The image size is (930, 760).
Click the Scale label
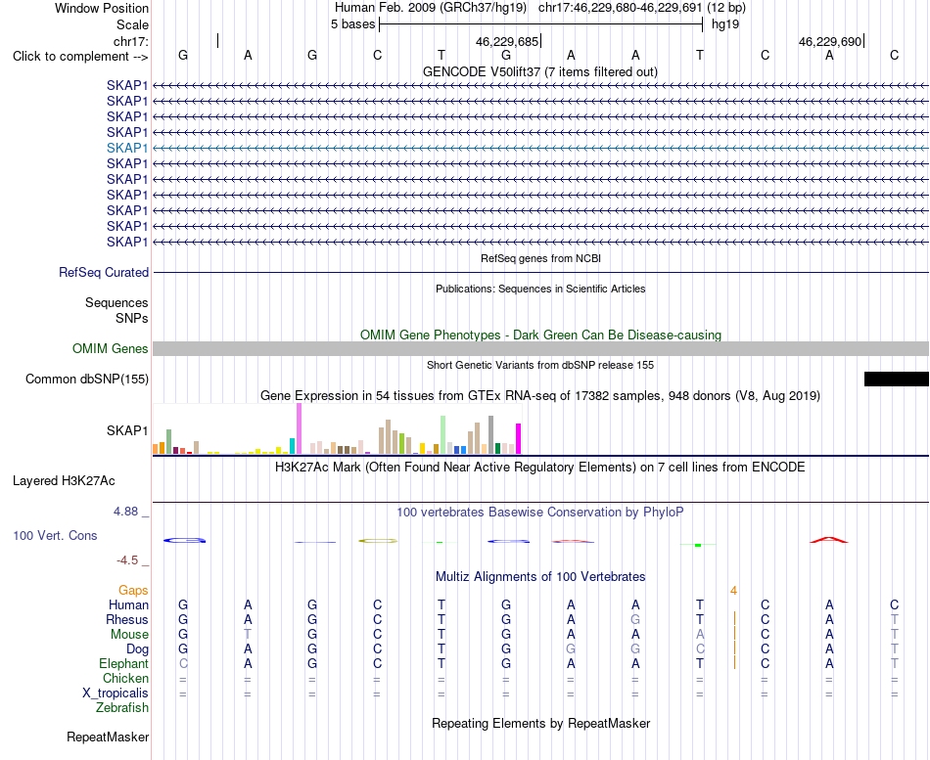(132, 24)
